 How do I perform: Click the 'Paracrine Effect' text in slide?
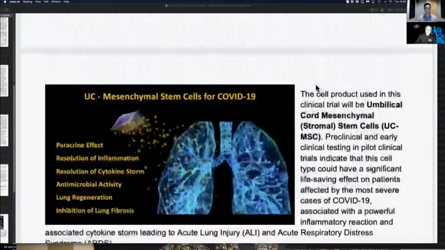[x=79, y=145]
